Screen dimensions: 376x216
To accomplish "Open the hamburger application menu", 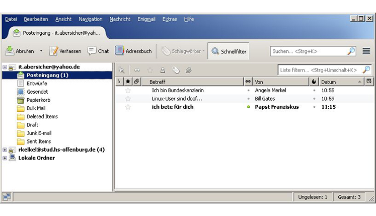I will (x=366, y=51).
